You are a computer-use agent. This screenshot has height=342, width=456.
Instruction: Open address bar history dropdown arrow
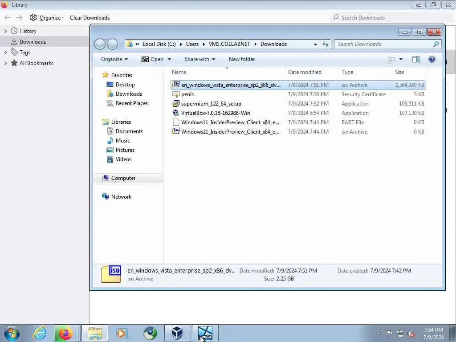click(315, 45)
